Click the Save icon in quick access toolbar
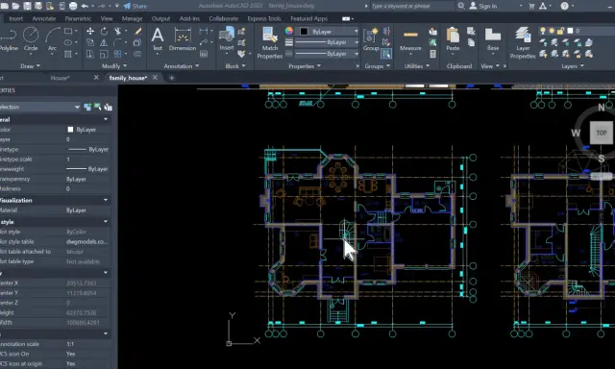This screenshot has width=615, height=369. click(27, 6)
